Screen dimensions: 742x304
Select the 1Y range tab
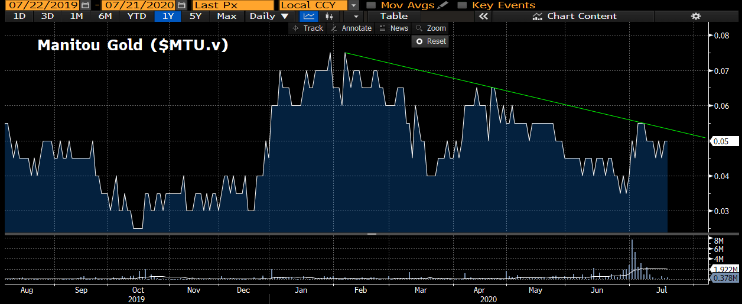pos(168,17)
